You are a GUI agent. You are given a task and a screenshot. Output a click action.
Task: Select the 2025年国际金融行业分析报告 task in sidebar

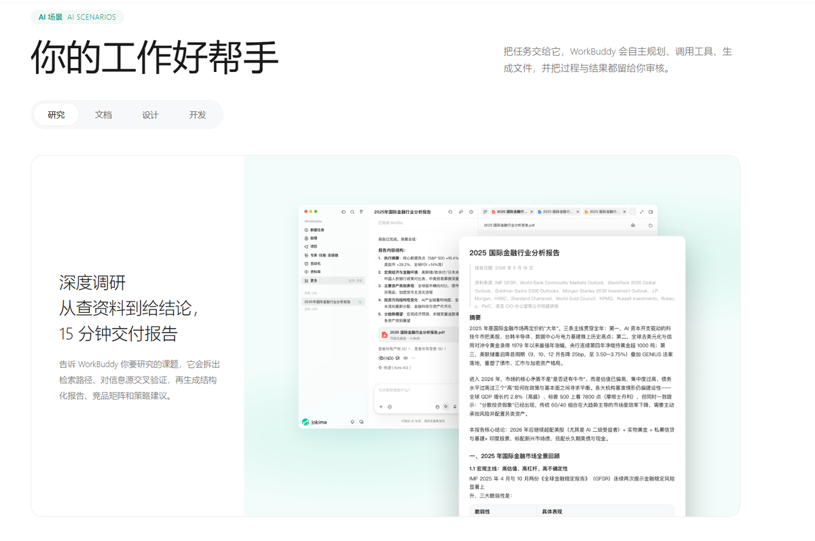tap(333, 301)
